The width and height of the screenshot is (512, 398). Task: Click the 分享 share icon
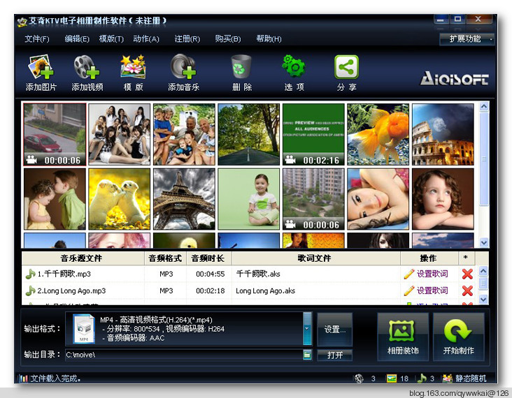(346, 67)
